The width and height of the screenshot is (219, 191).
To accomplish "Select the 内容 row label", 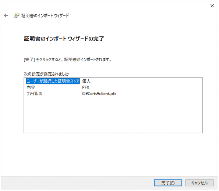I will [x=31, y=87].
